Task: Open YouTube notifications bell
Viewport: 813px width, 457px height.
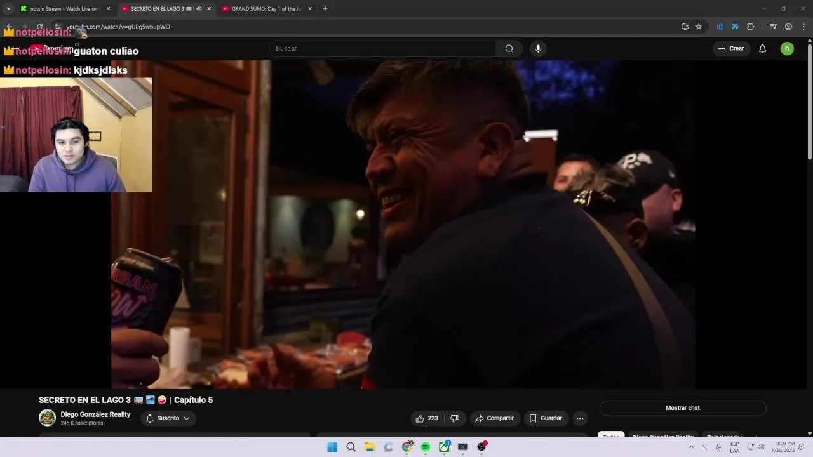Action: [x=763, y=49]
